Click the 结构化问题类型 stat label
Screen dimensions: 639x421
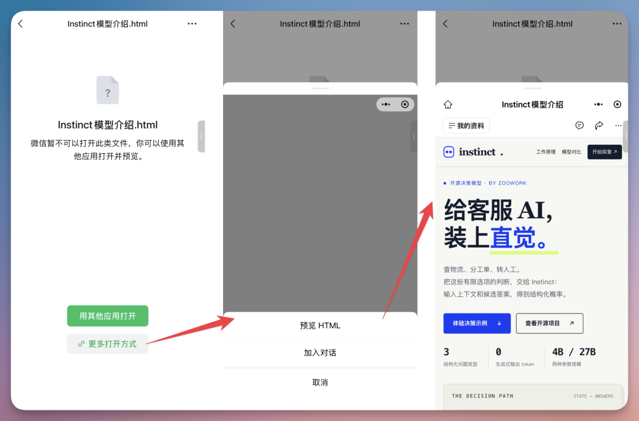pyautogui.click(x=460, y=364)
